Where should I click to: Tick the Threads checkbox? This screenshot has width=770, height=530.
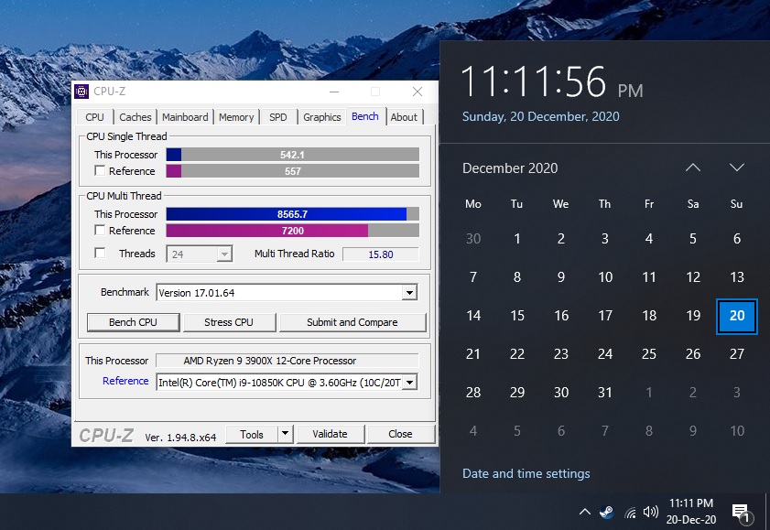(100, 254)
